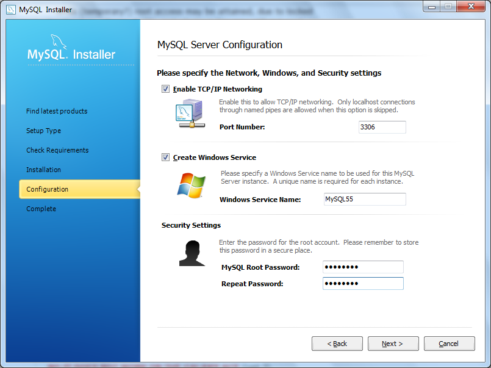Select the Installation step in sidebar
The height and width of the screenshot is (368, 491).
(43, 170)
